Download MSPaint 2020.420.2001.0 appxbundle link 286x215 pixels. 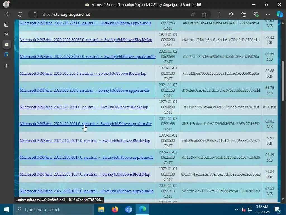(85, 124)
